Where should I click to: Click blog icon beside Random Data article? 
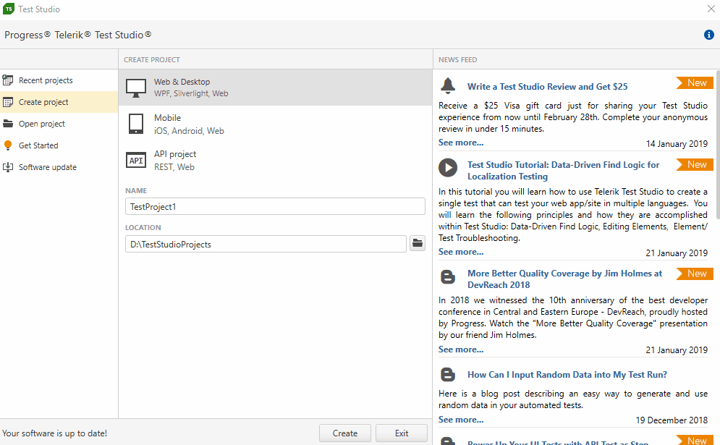click(x=448, y=375)
